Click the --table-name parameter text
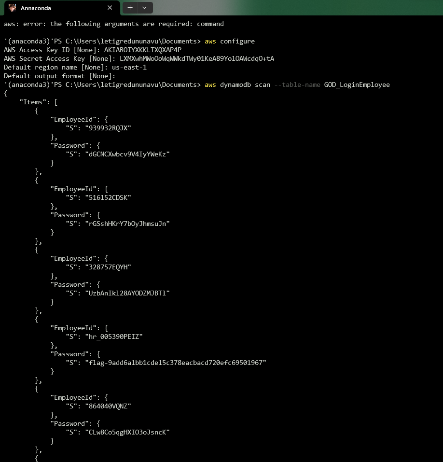The image size is (443, 462). tap(297, 85)
